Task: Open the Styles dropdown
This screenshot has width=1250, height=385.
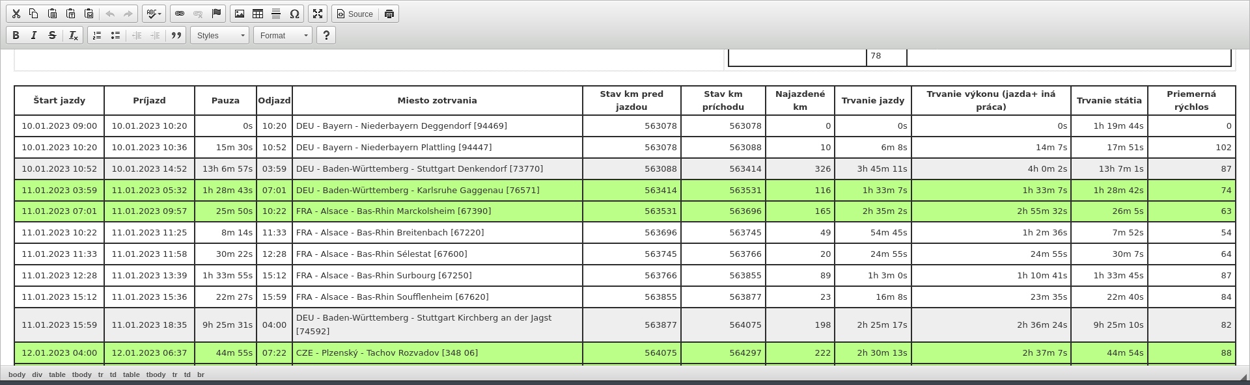Action: (x=220, y=35)
